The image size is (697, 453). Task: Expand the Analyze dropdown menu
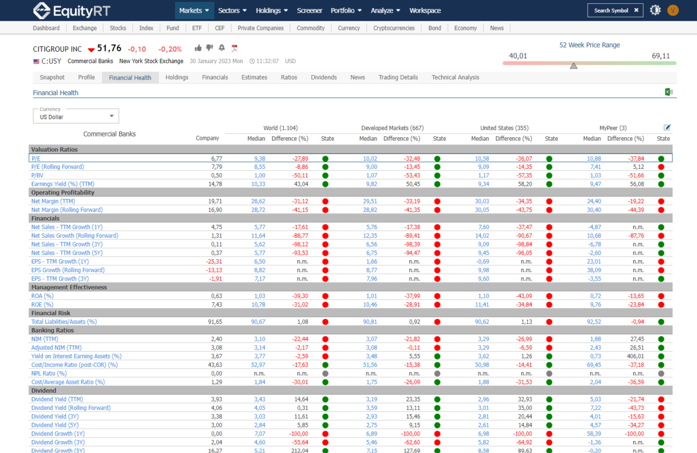point(386,10)
